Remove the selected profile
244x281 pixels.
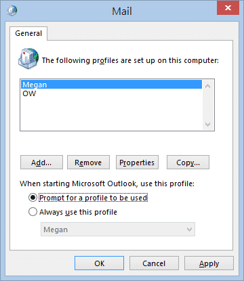[x=88, y=163]
